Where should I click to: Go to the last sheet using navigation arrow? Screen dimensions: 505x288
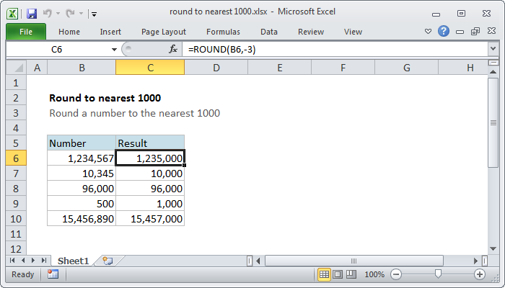coord(44,260)
